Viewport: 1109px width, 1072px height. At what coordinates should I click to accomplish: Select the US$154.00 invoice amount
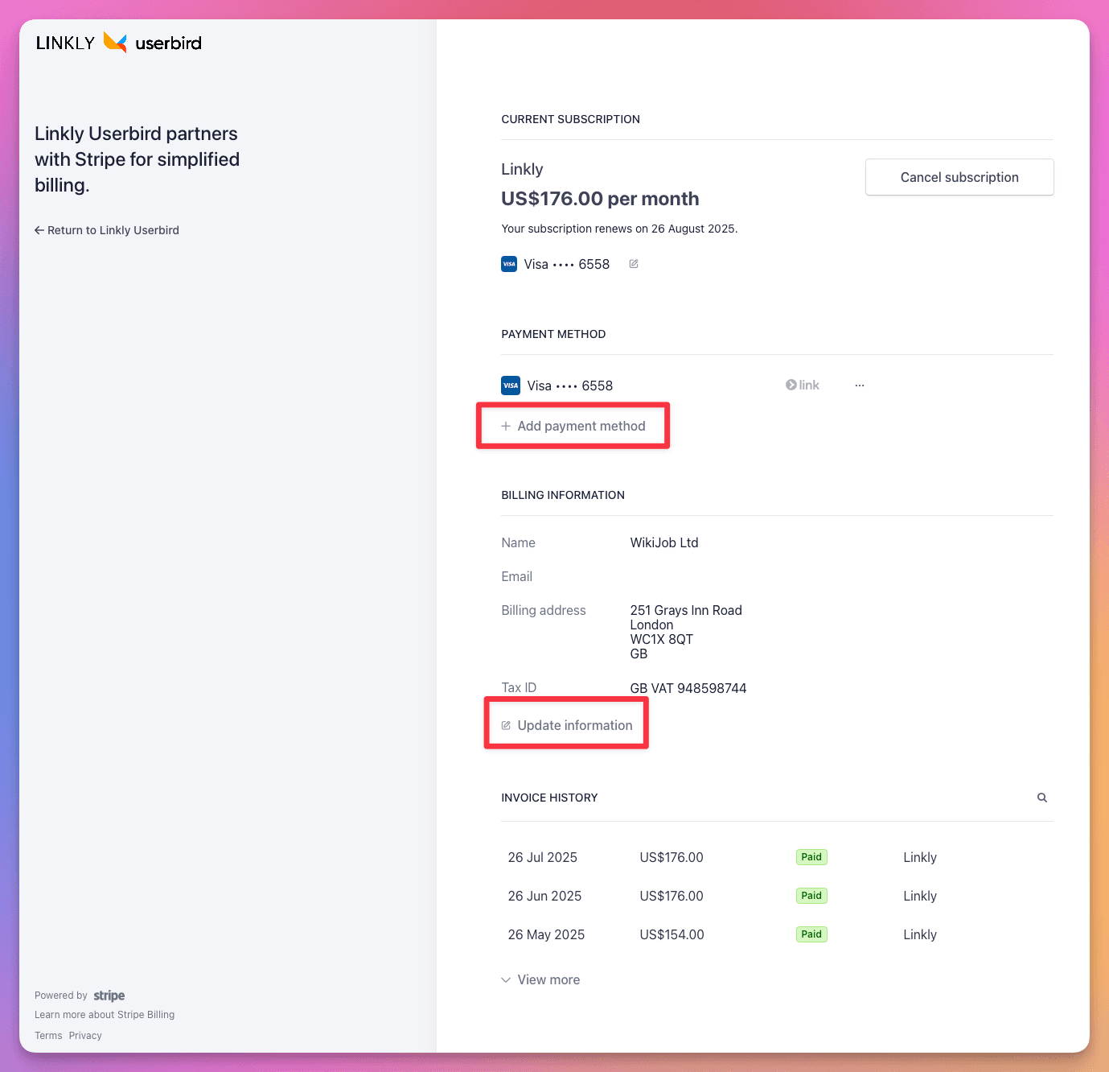(x=671, y=934)
